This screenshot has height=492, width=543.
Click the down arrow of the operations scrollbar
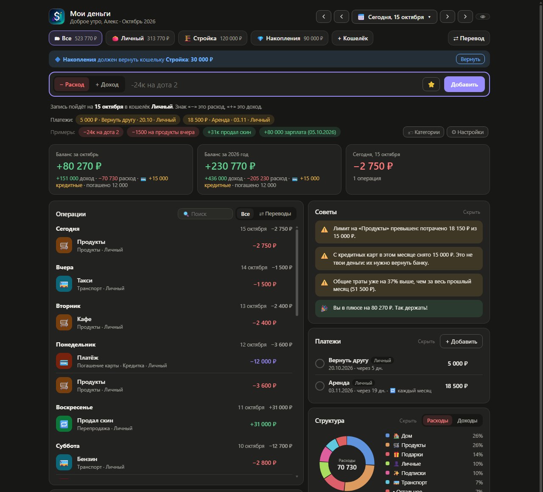297,477
